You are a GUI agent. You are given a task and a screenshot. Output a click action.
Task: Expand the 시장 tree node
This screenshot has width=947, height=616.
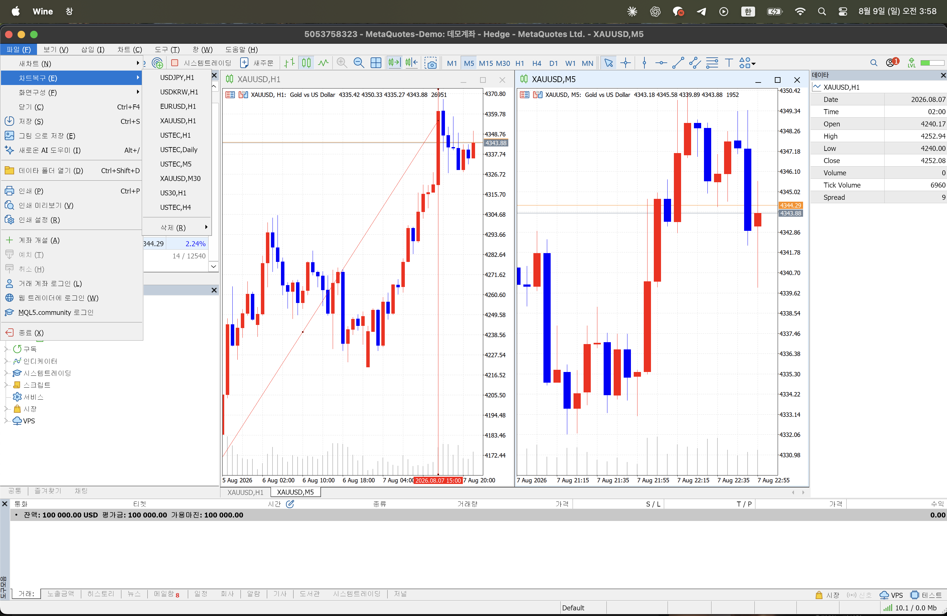pos(6,409)
